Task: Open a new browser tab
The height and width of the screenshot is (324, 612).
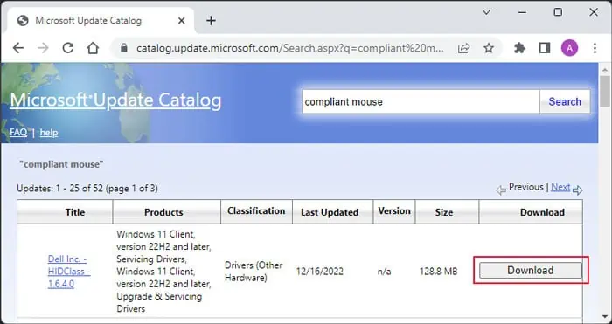Action: tap(211, 21)
